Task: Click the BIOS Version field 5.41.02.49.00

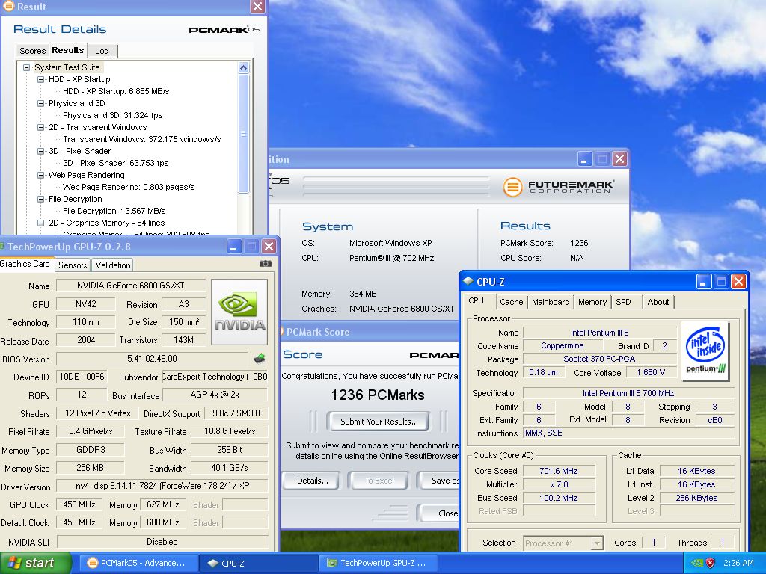Action: 152,359
